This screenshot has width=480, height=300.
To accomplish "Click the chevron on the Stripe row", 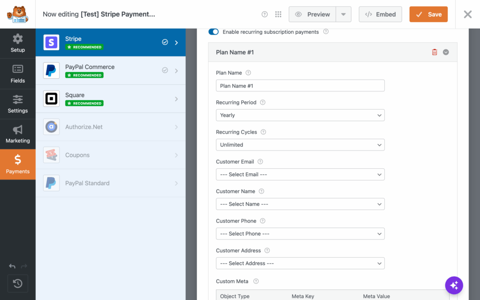I will (176, 43).
